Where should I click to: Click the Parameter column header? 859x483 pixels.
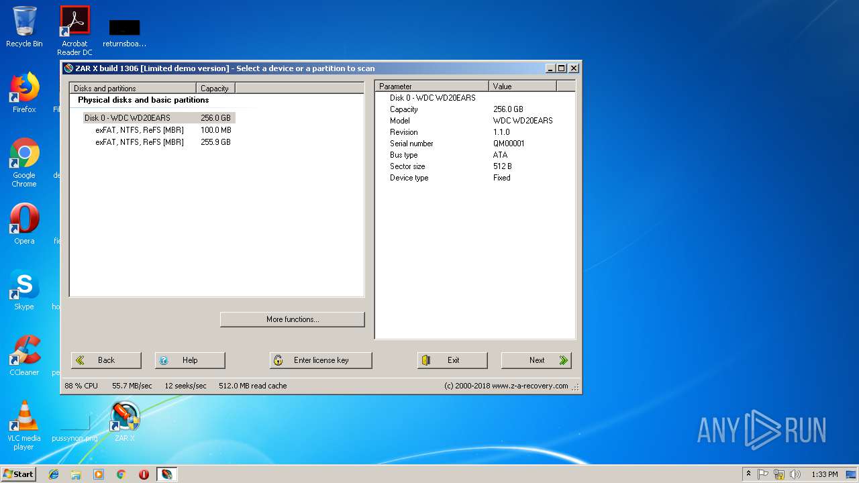(432, 86)
